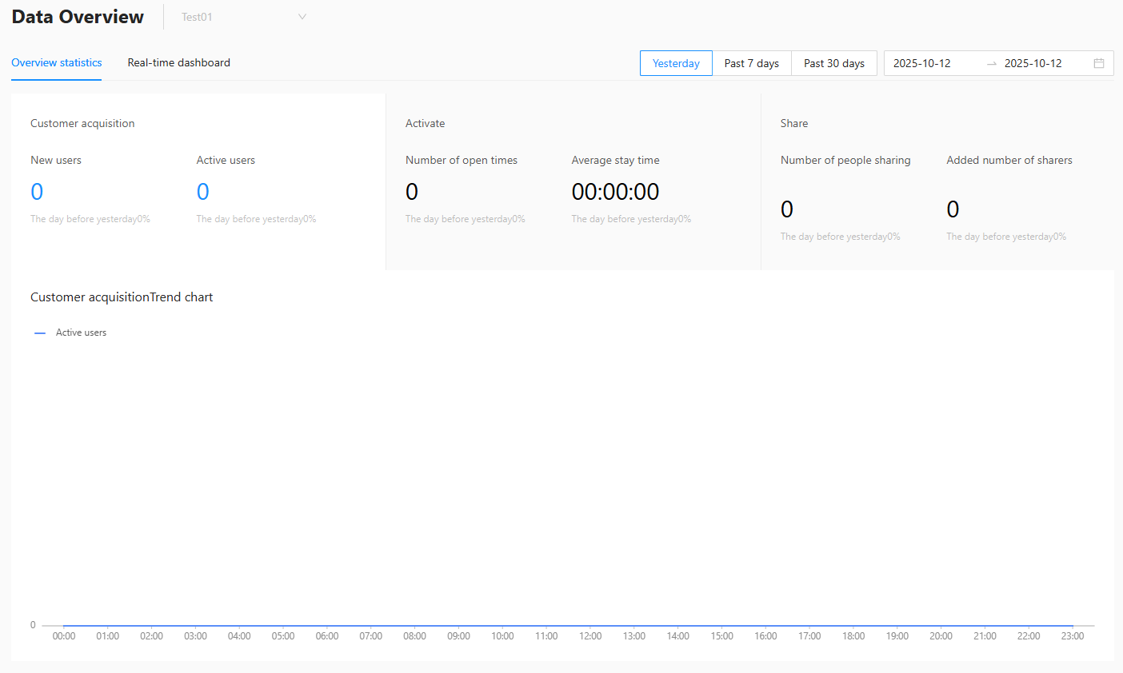This screenshot has width=1123, height=673.
Task: Click the Average stay time label
Action: [x=616, y=160]
